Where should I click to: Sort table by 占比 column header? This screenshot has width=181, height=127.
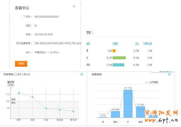(137, 44)
